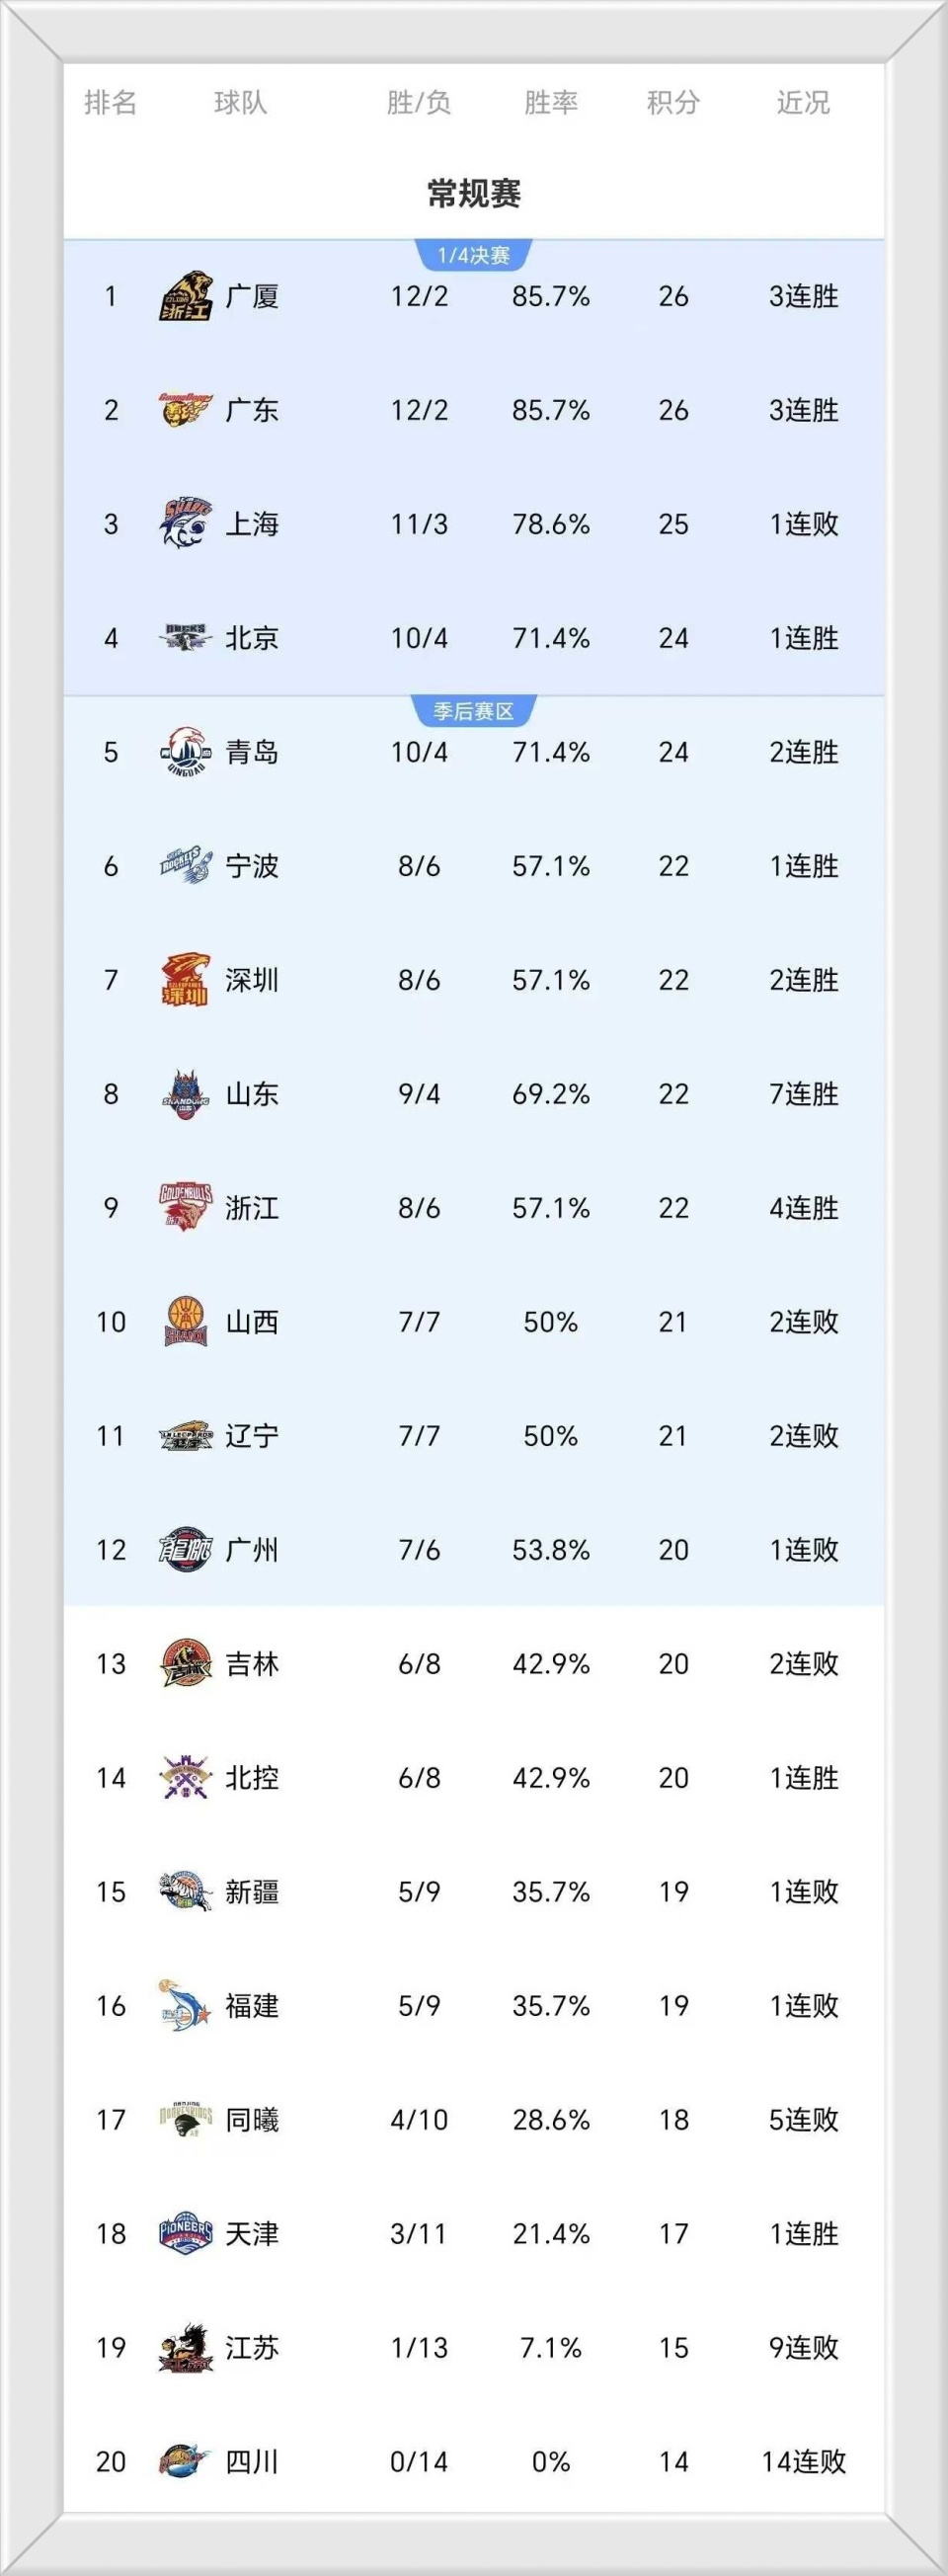Image resolution: width=948 pixels, height=2576 pixels.
Task: Click the 广东 tiger logo icon
Action: [186, 410]
